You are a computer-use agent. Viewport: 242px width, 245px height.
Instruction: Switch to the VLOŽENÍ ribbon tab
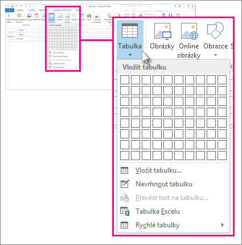click(x=31, y=10)
